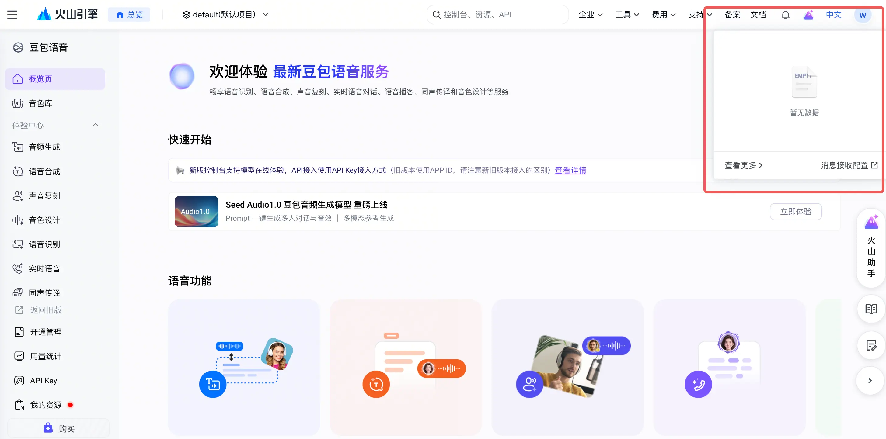Click the search magnifier icon
Image resolution: width=886 pixels, height=439 pixels.
436,14
